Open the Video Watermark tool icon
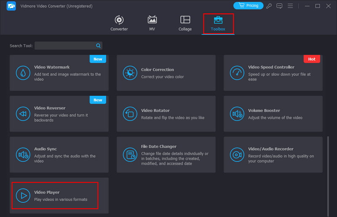This screenshot has height=217, width=337. 23,73
